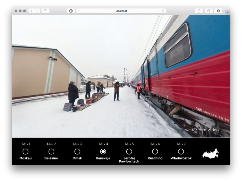Image resolution: width=242 pixels, height=182 pixels.
Task: Open the Share menu icon
Action: 199,11
